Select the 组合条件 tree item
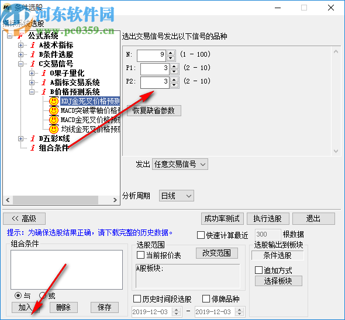 (x=54, y=148)
